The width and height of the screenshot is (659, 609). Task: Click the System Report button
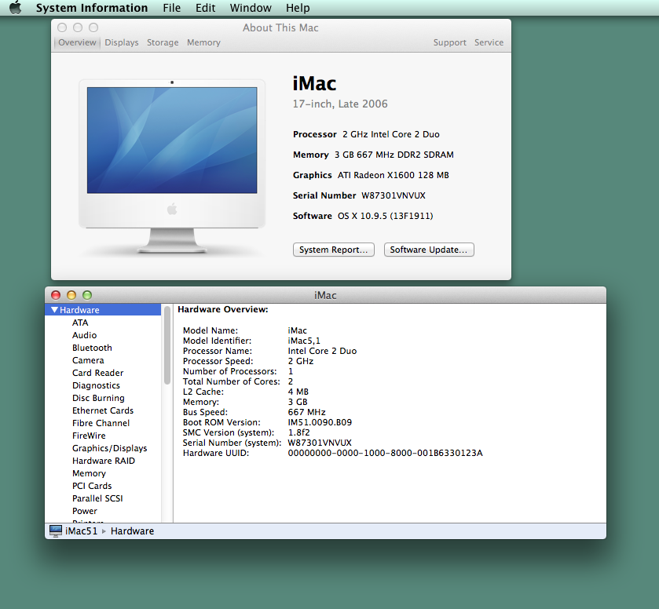pos(333,250)
